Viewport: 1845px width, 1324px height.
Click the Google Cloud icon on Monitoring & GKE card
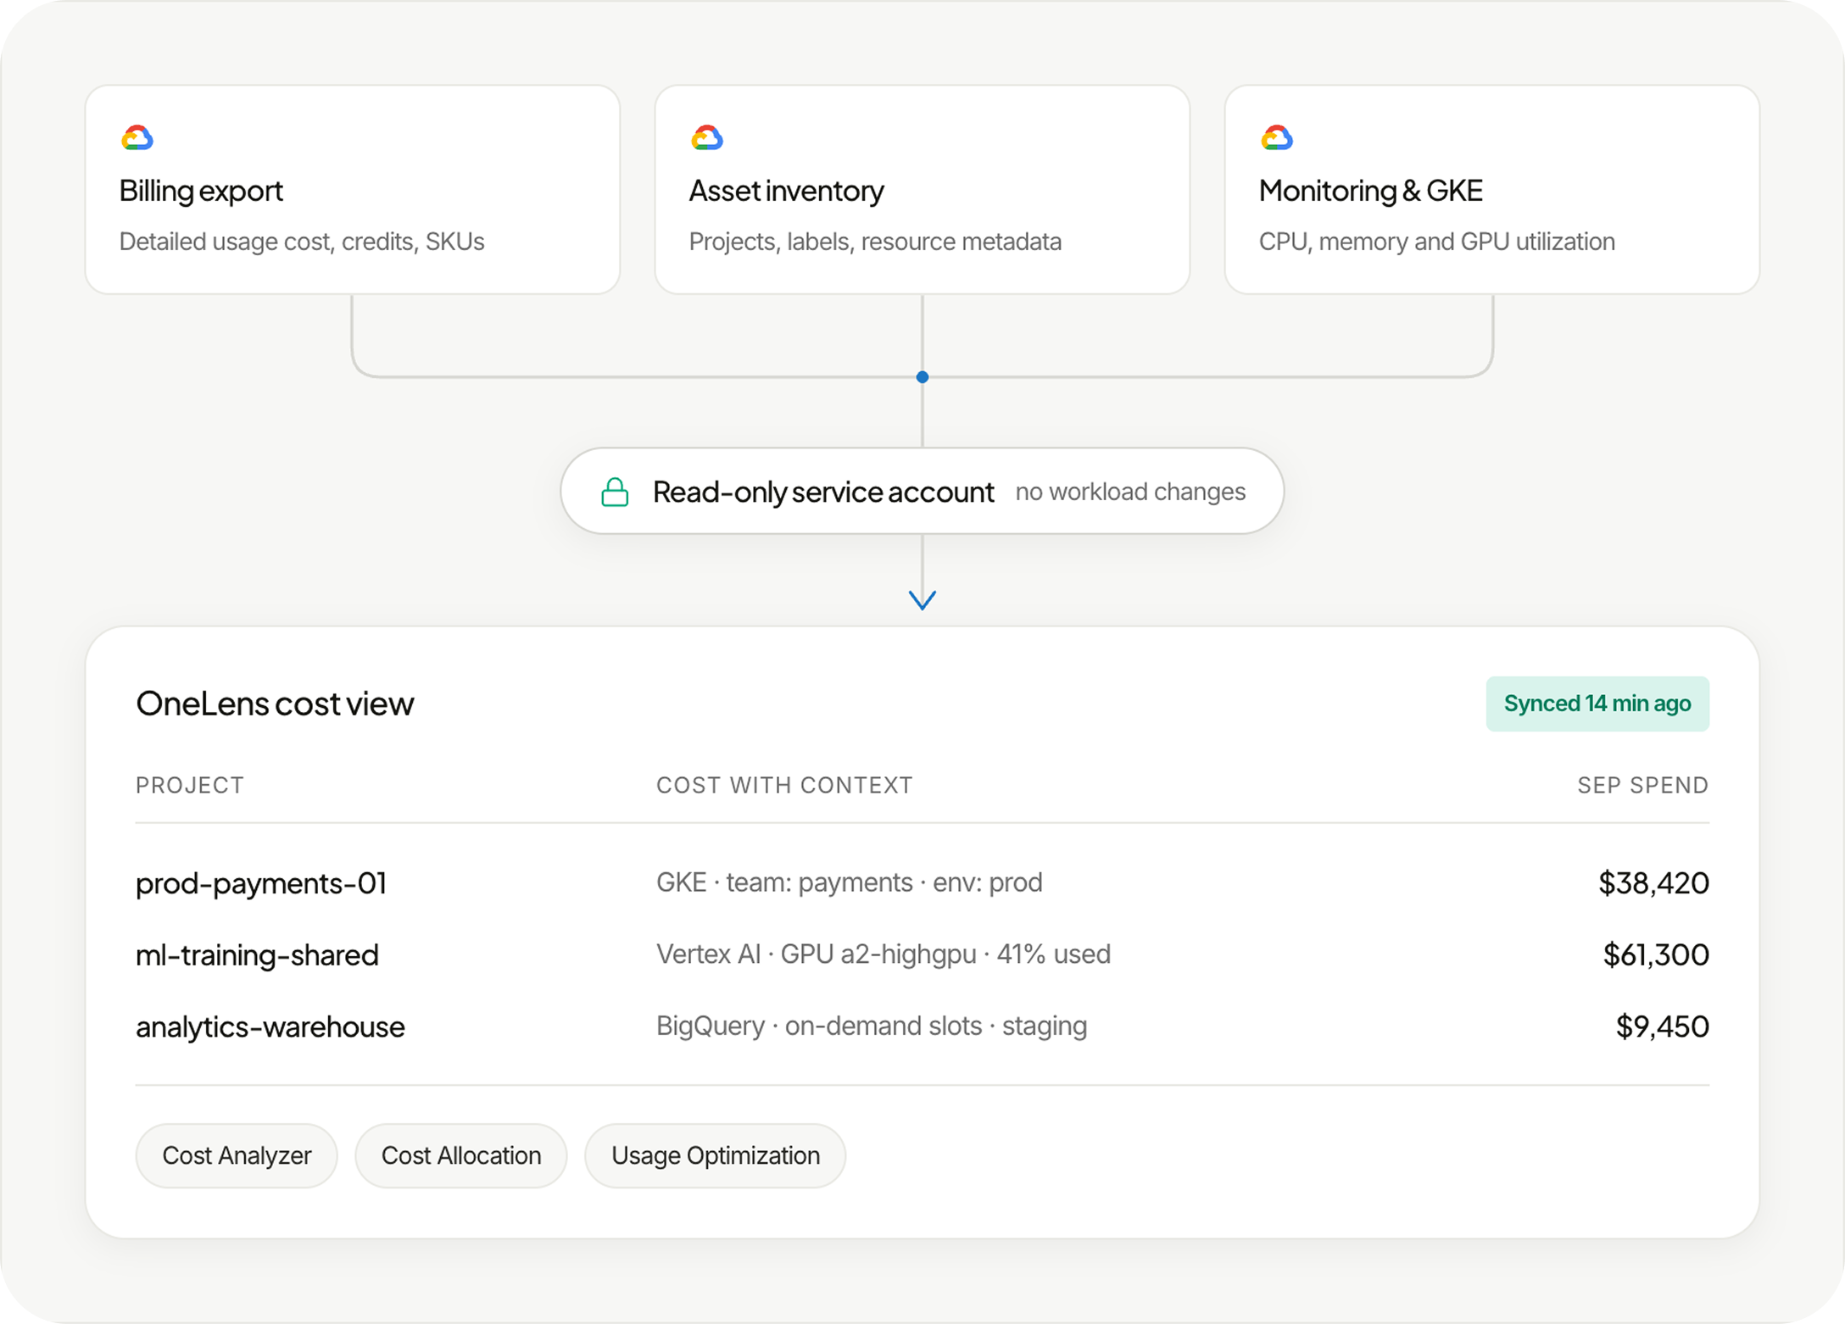tap(1277, 137)
